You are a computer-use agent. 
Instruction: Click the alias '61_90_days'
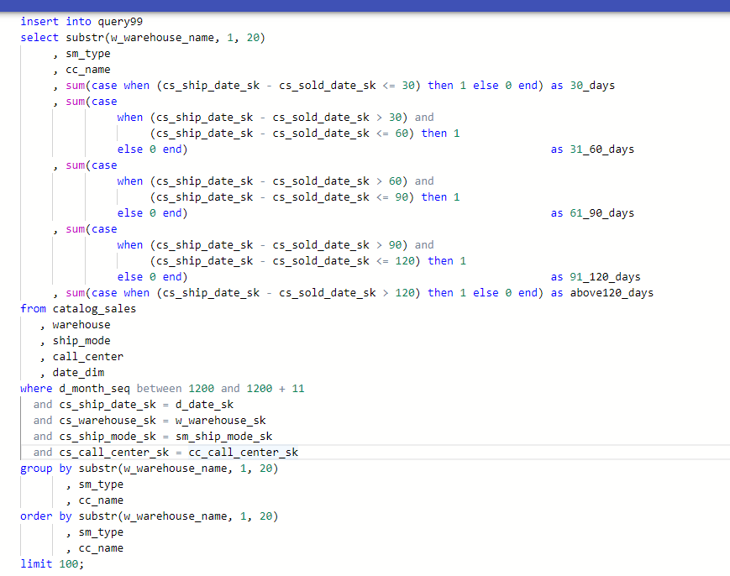point(602,213)
